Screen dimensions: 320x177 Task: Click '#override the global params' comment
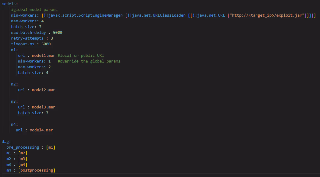click(x=89, y=61)
